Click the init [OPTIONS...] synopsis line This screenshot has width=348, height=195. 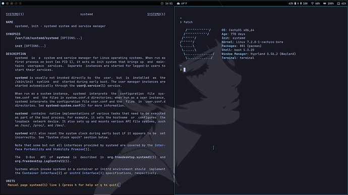[30, 46]
